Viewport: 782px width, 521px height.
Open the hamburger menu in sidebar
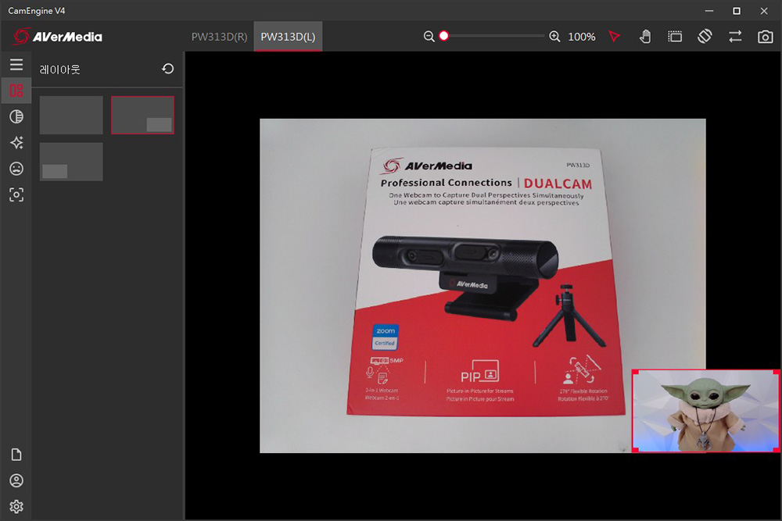click(16, 65)
